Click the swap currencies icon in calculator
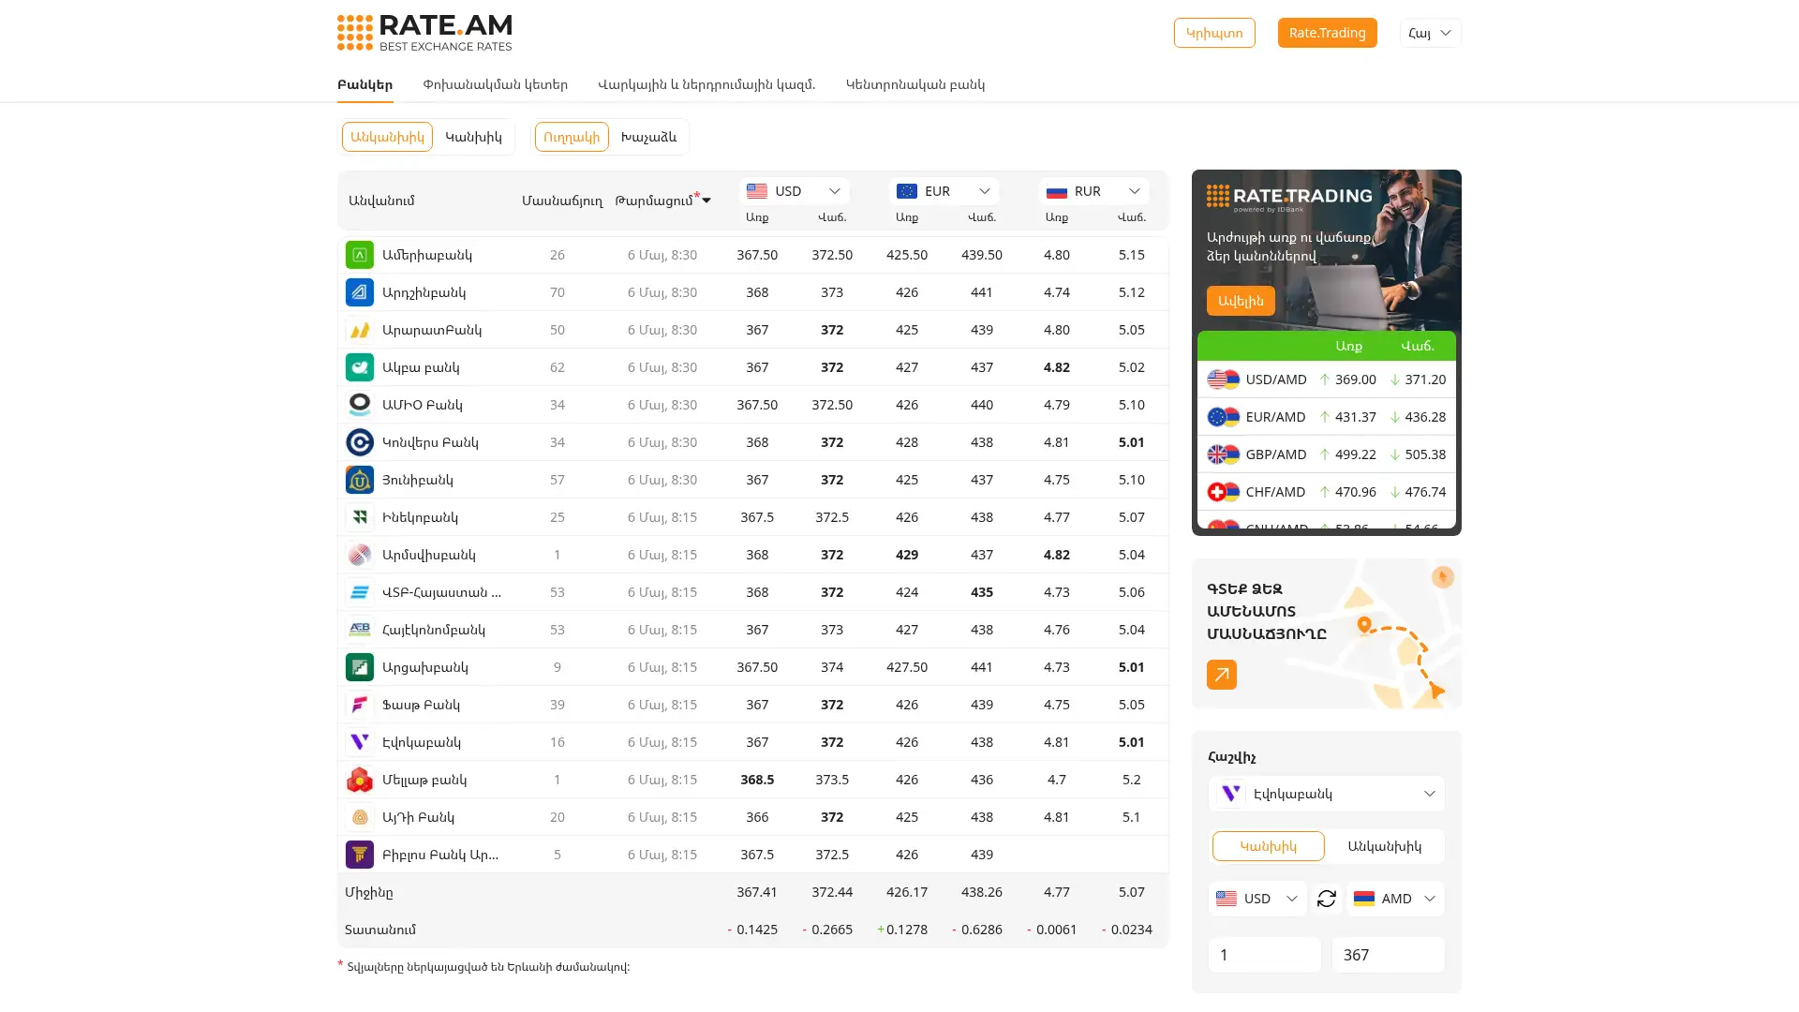The height and width of the screenshot is (1012, 1799). point(1327,899)
